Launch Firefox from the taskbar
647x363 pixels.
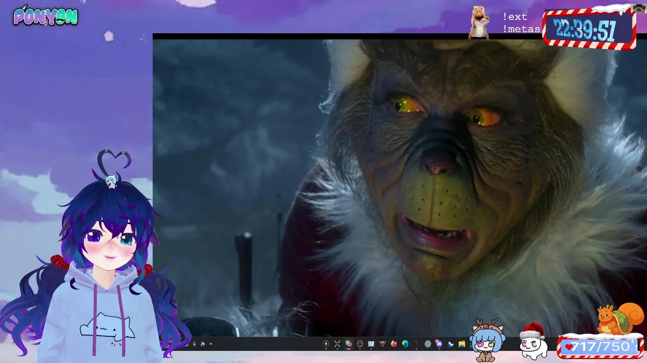[x=394, y=344]
